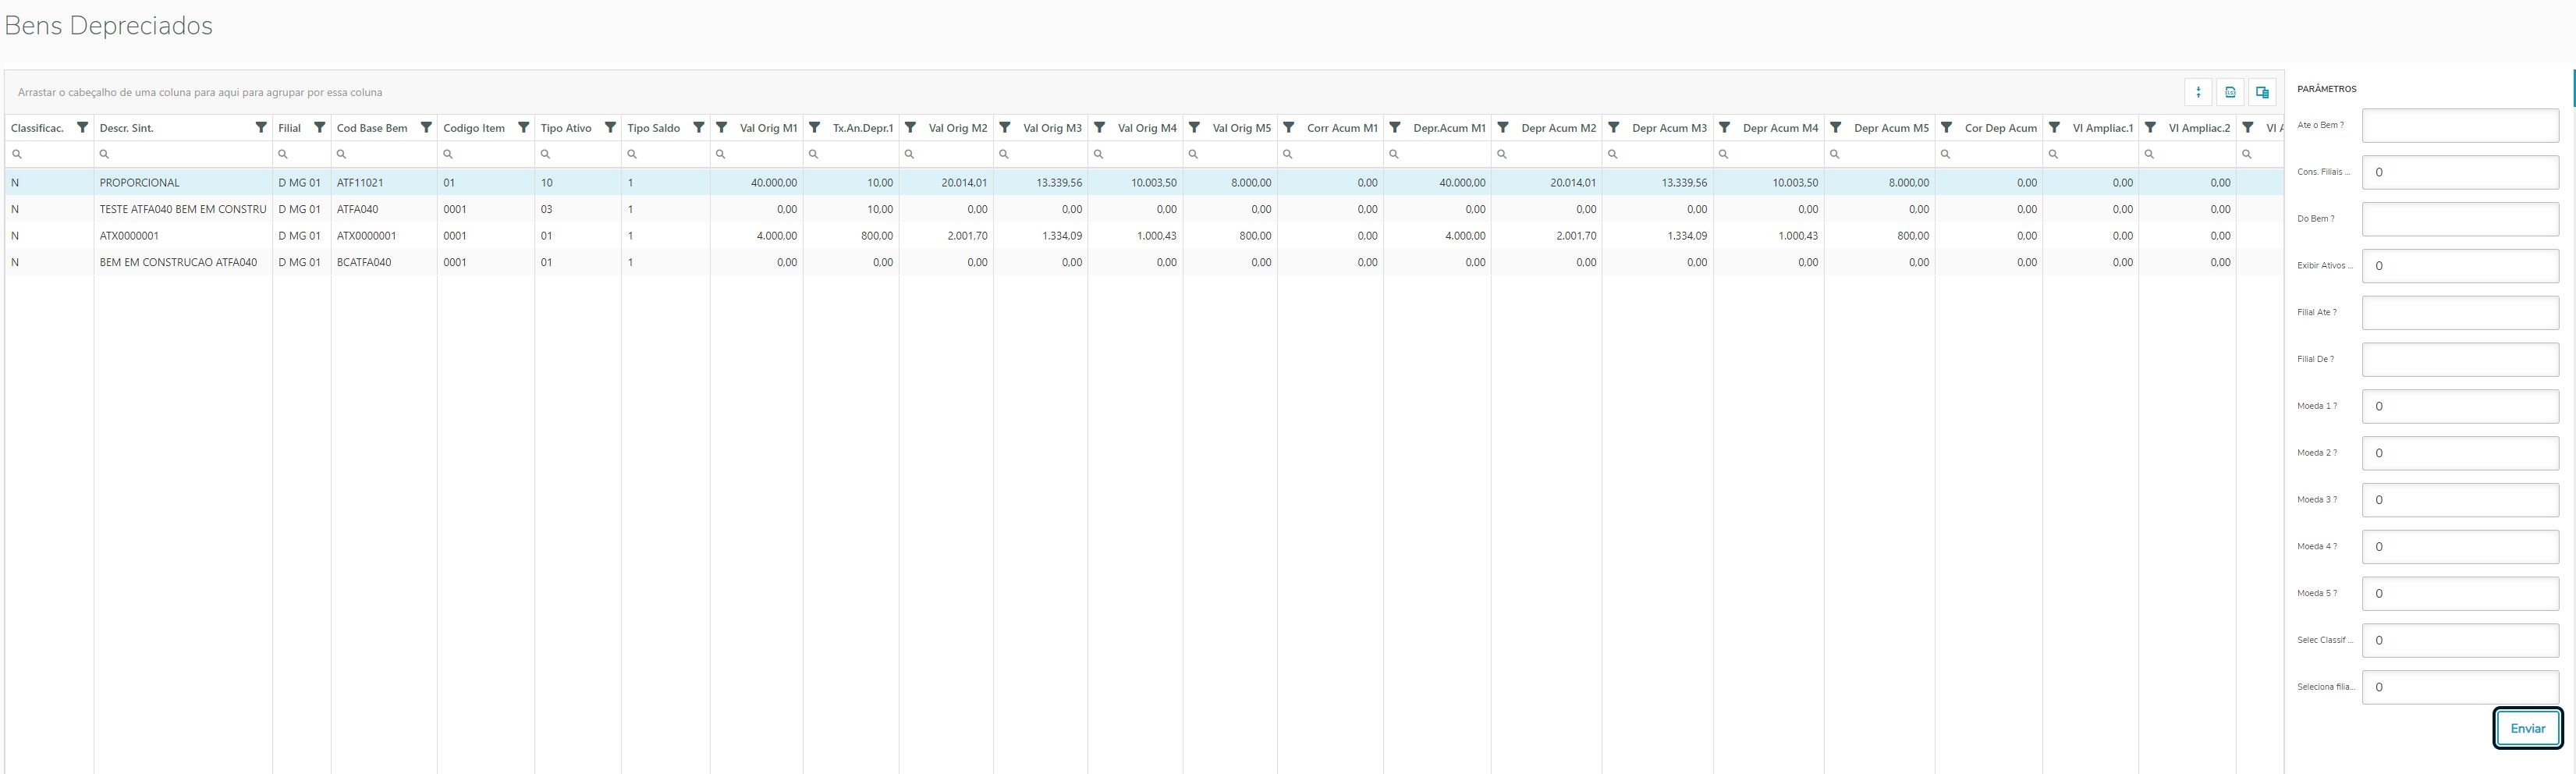Click the search box under Depr.Acum M1

point(1437,154)
